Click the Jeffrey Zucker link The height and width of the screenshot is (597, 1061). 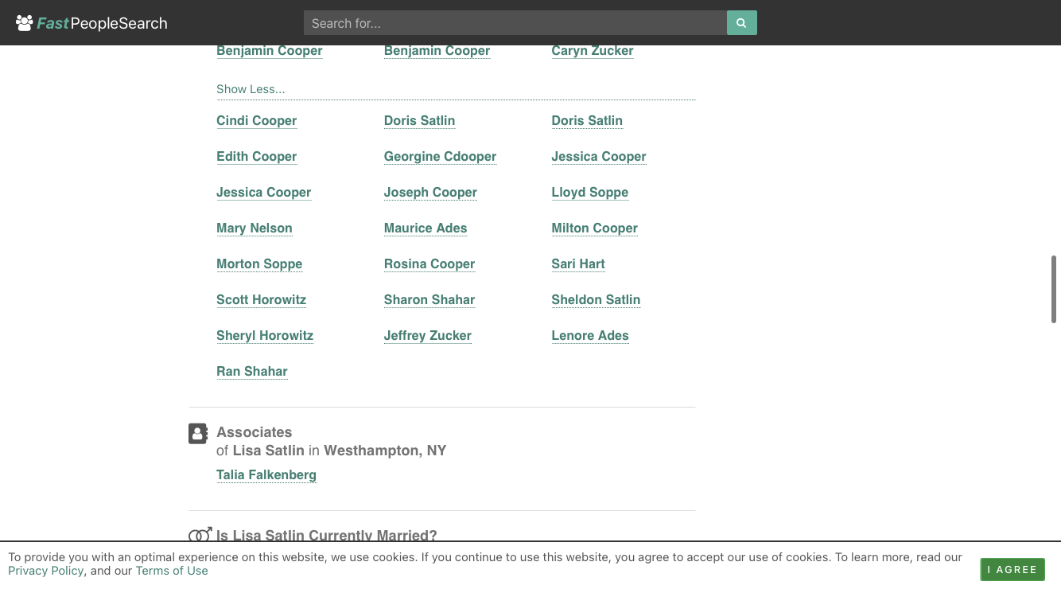pos(428,335)
